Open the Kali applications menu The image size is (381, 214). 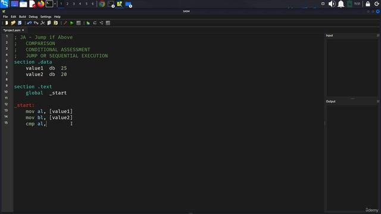(5, 4)
